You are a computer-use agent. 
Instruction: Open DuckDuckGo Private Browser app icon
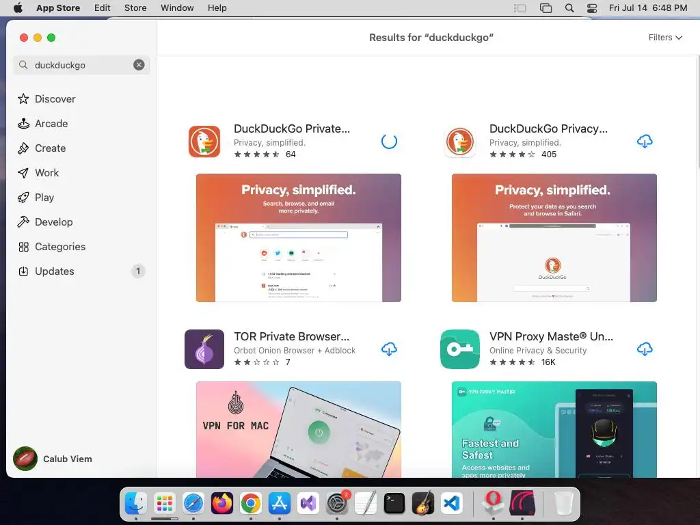pos(204,142)
